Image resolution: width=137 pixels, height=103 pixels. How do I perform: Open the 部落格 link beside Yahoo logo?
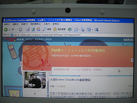tap(20, 39)
